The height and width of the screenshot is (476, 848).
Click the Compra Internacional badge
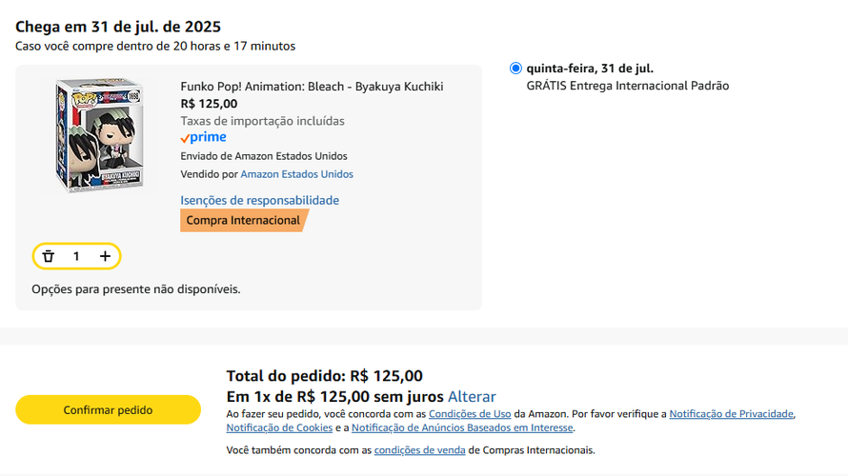click(x=243, y=221)
